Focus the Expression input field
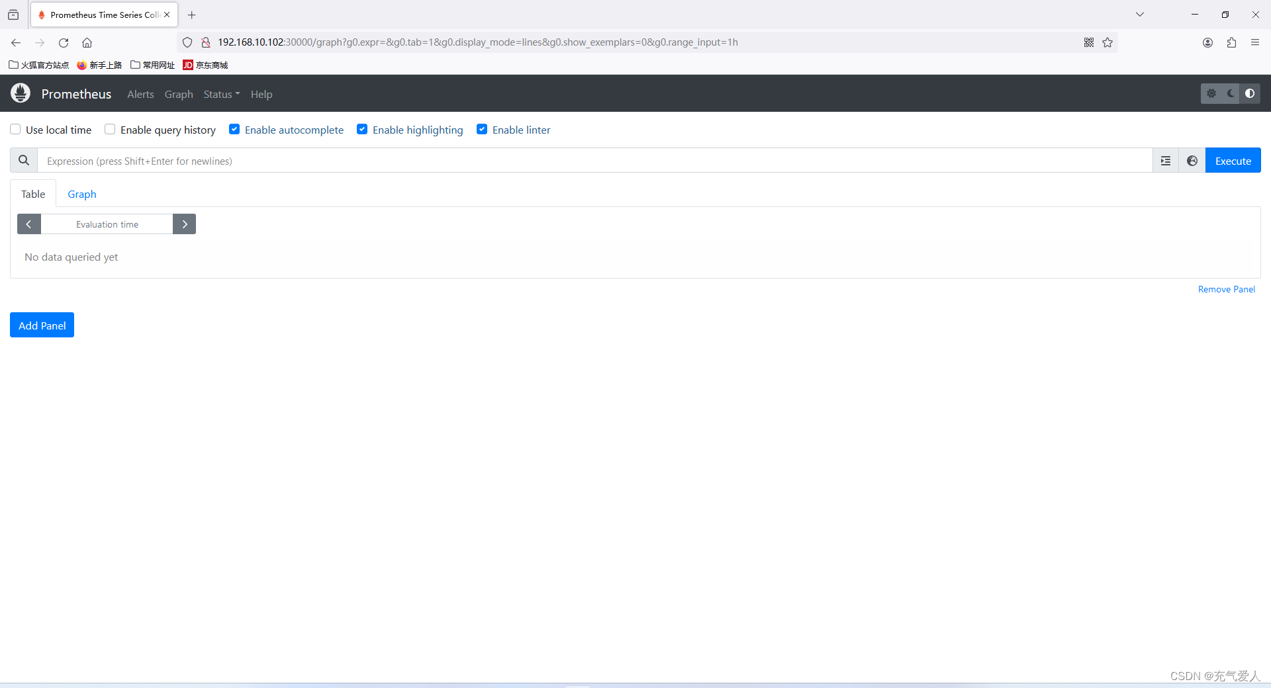This screenshot has height=688, width=1271. click(x=594, y=161)
